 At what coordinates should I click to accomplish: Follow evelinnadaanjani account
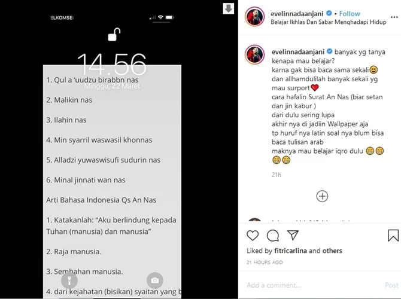pos(350,14)
